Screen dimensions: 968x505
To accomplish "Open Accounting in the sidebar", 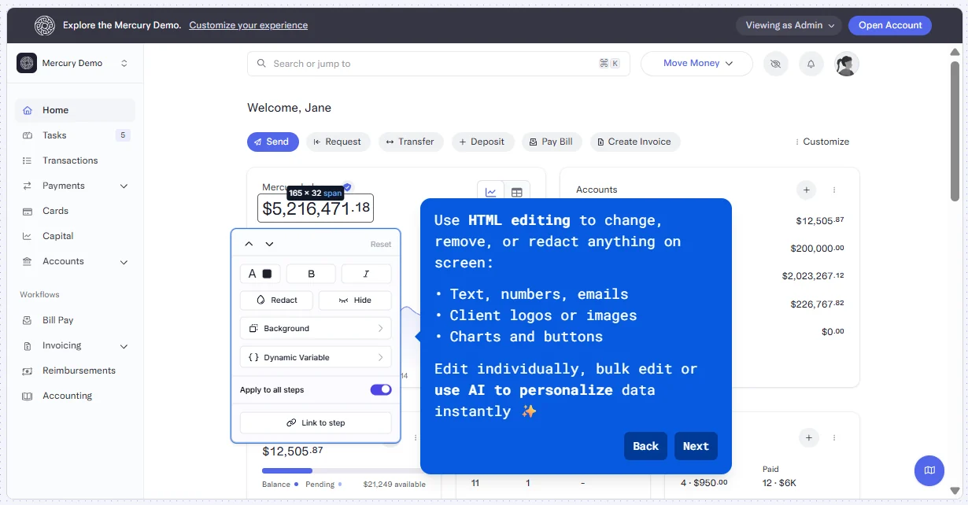I will point(75,396).
